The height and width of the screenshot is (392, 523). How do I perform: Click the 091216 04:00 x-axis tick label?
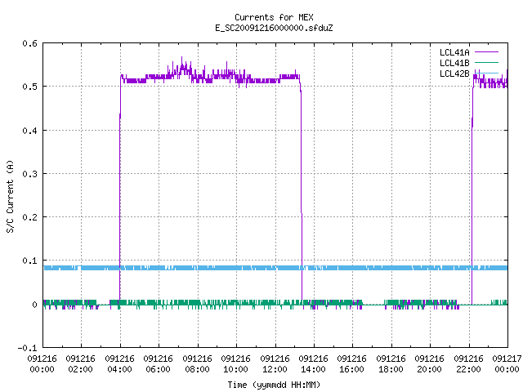coord(119,364)
